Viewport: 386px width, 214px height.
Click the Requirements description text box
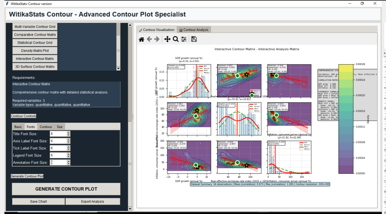tap(66, 94)
